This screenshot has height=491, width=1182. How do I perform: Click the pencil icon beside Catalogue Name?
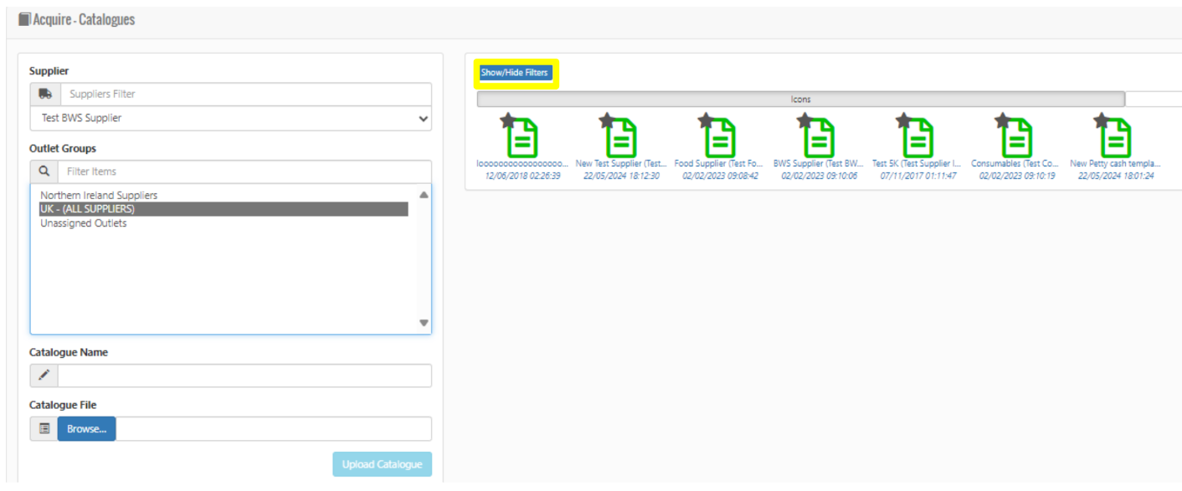(44, 376)
